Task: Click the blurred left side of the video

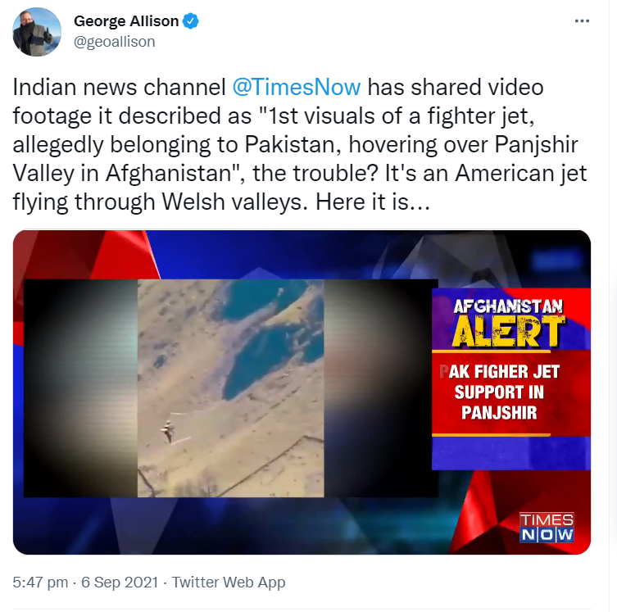Action: [x=80, y=388]
